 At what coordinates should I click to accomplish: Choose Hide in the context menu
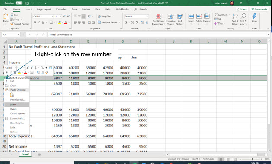(17, 127)
